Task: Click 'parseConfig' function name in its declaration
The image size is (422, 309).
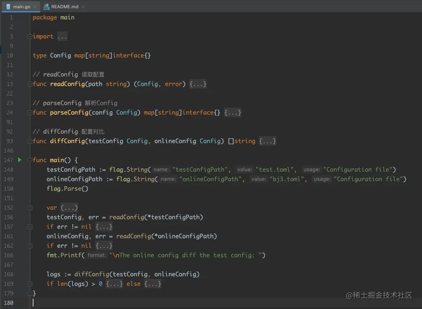Action: pyautogui.click(x=69, y=113)
